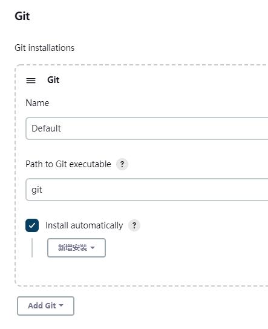The height and width of the screenshot is (329, 268).
Task: Click the drag handle beside the Git installation
Action: 31,81
